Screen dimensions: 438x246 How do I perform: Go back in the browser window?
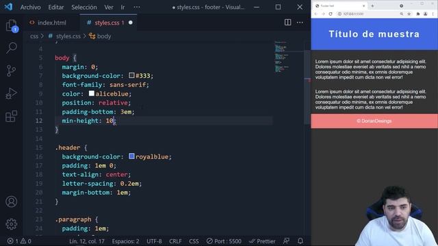(316, 14)
